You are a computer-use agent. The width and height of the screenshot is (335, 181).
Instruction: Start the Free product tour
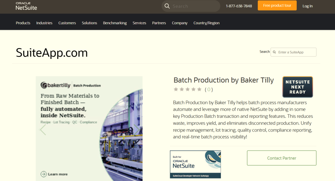click(x=277, y=6)
